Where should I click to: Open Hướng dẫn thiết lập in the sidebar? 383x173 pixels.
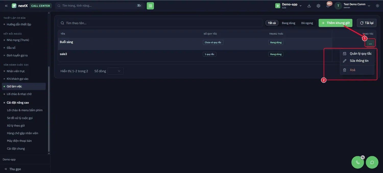19,24
